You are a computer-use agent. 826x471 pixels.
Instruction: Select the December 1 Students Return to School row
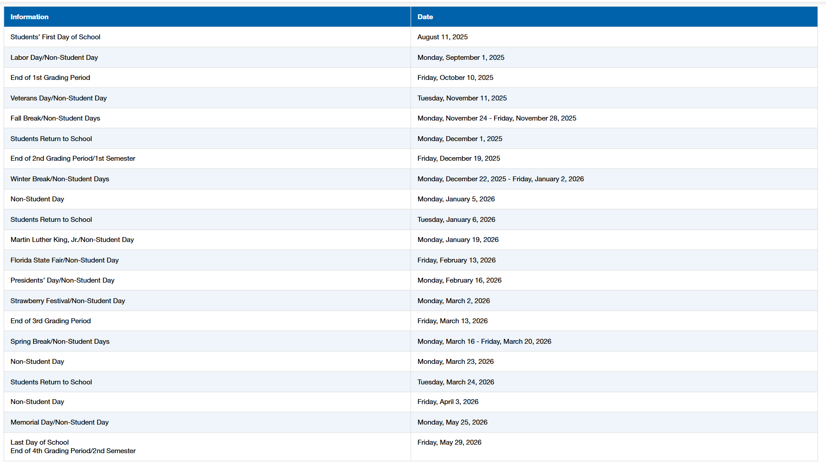click(51, 138)
